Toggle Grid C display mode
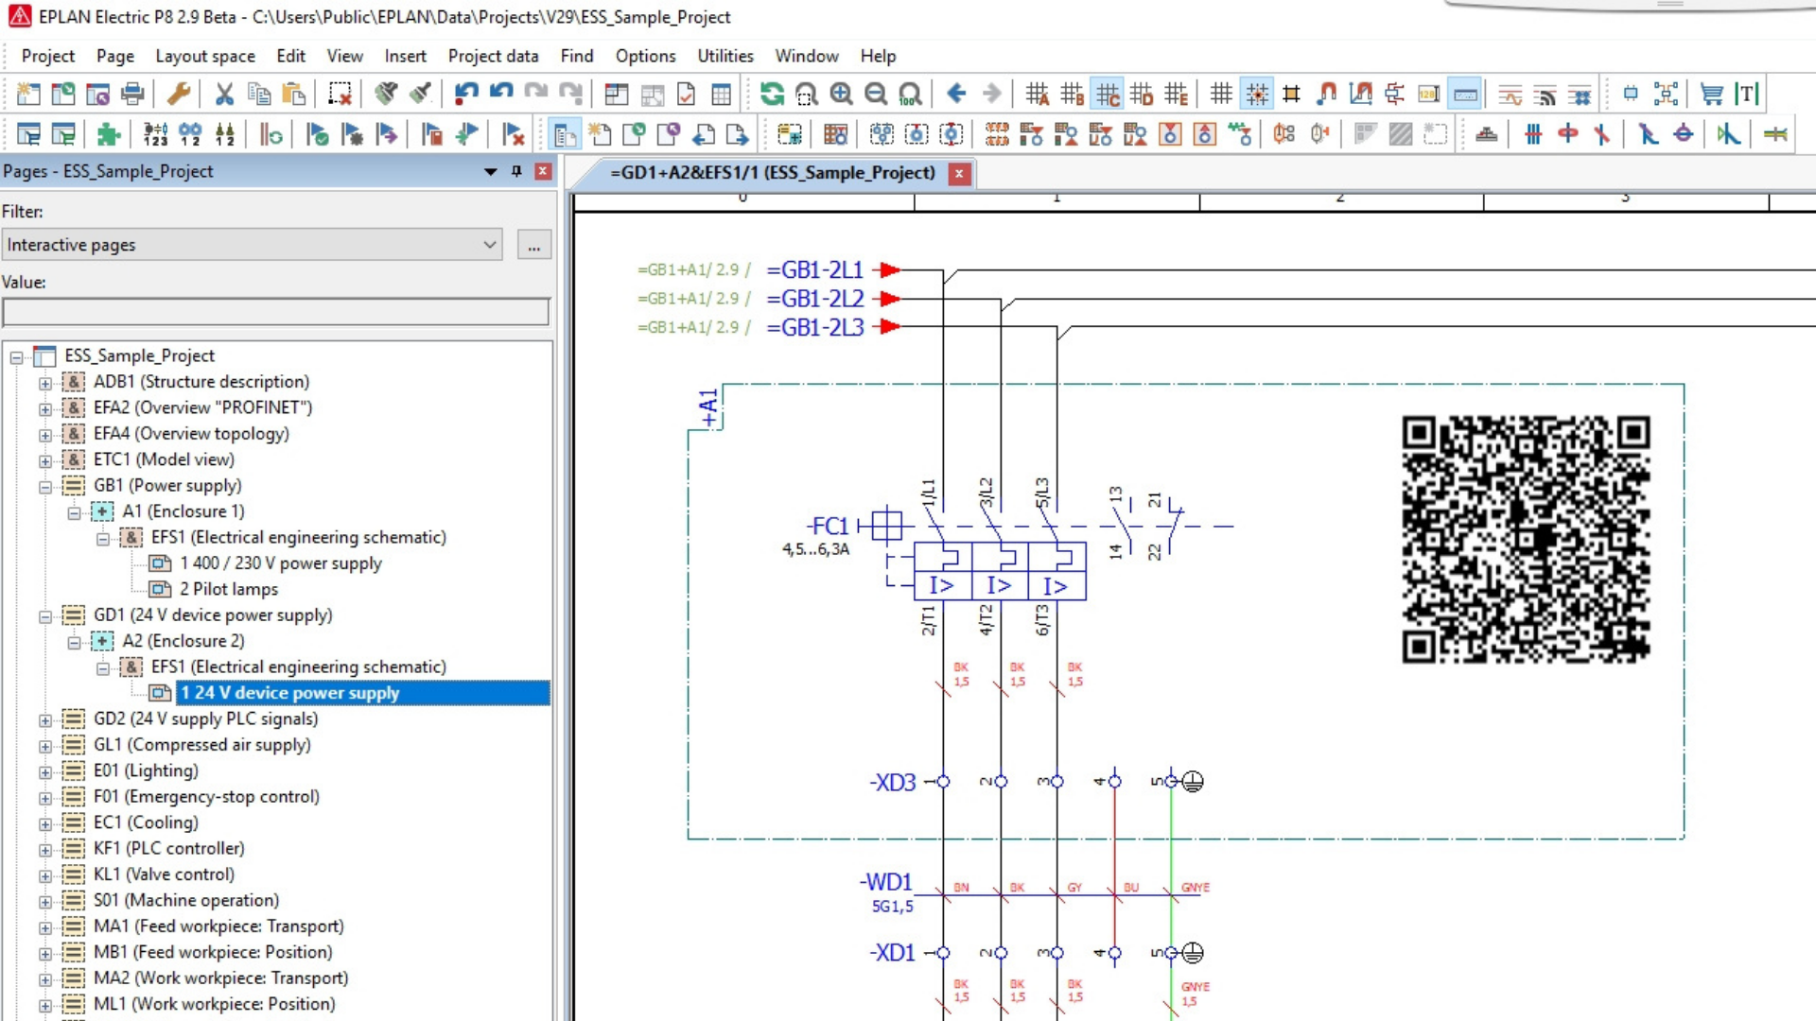The image size is (1816, 1021). pos(1109,94)
